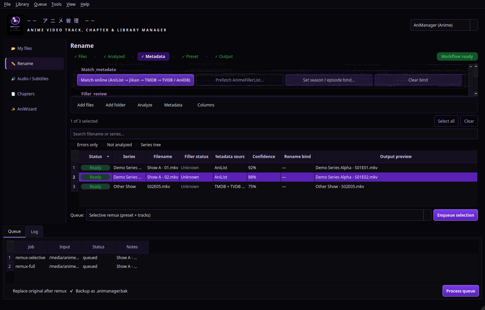Go to the Preset workflow step
Screen dimensions: 485x310
[190, 57]
